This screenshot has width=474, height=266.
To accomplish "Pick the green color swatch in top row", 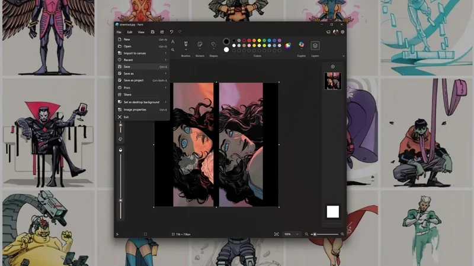I will point(264,40).
